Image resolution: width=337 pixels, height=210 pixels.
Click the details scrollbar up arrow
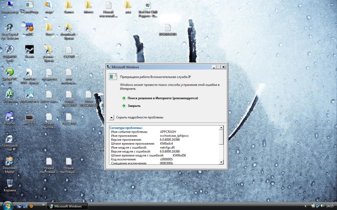coord(221,128)
